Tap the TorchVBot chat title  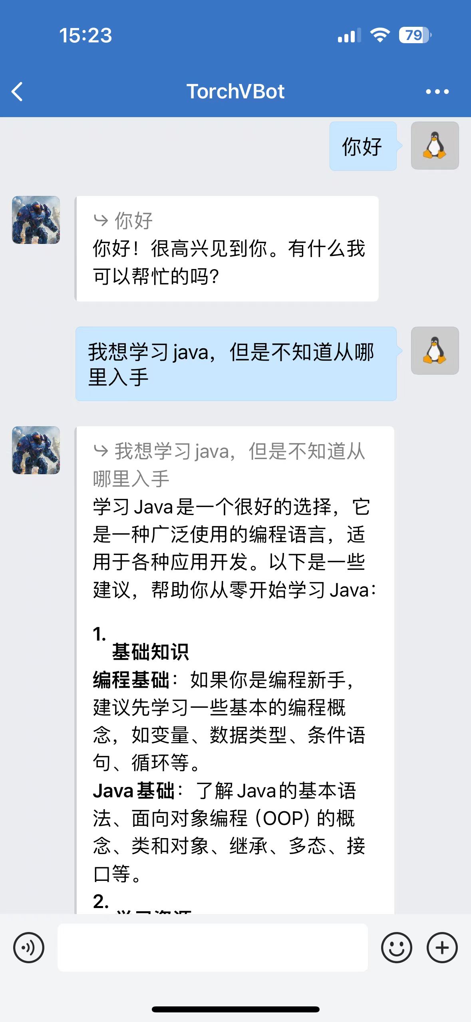tap(235, 92)
